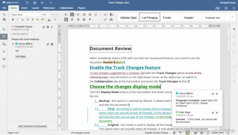Open the Open Sans font name dropdown

[x=26, y=15]
